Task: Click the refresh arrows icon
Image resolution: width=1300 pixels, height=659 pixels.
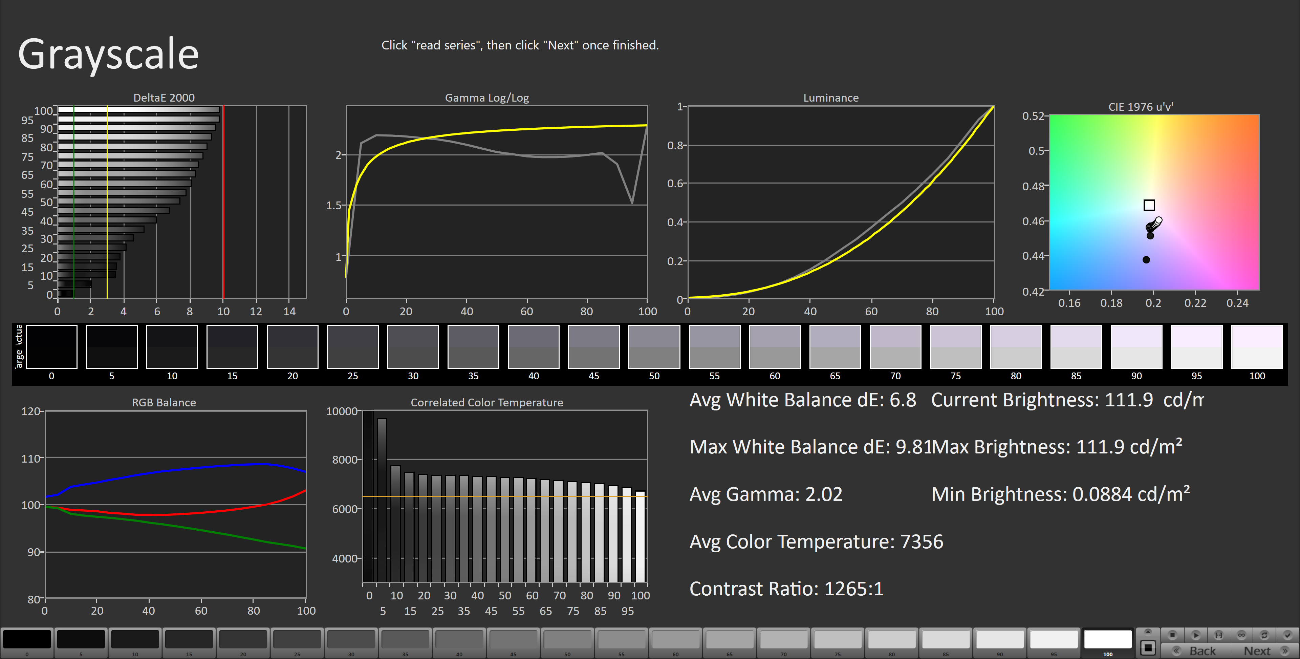Action: [1264, 635]
